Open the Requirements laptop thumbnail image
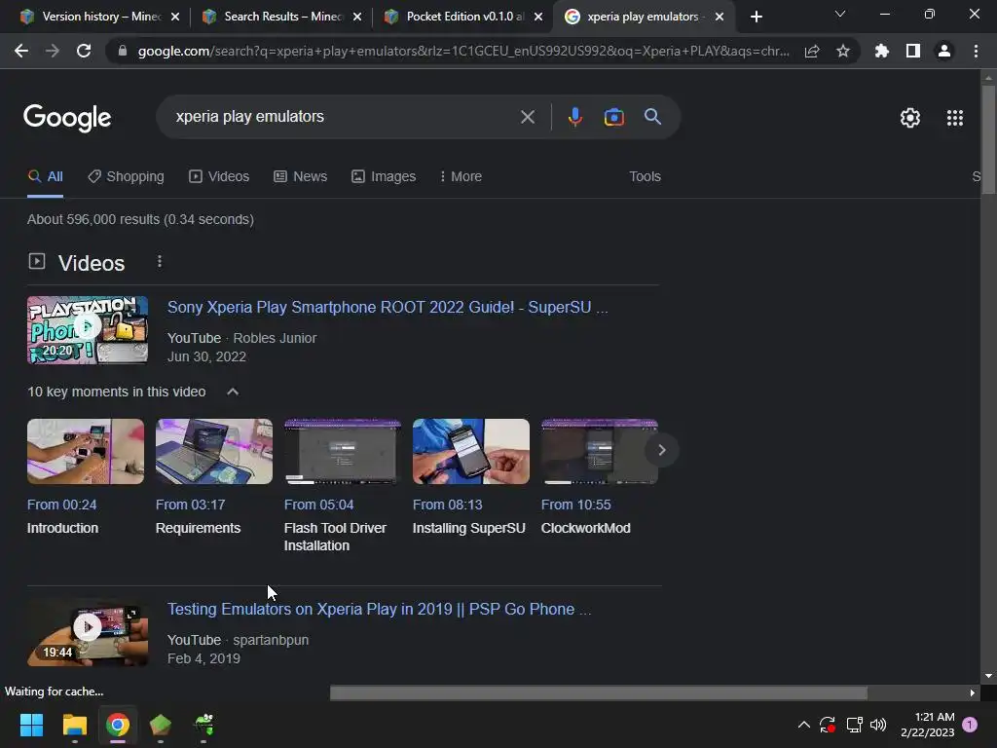This screenshot has height=748, width=997. coord(213,451)
